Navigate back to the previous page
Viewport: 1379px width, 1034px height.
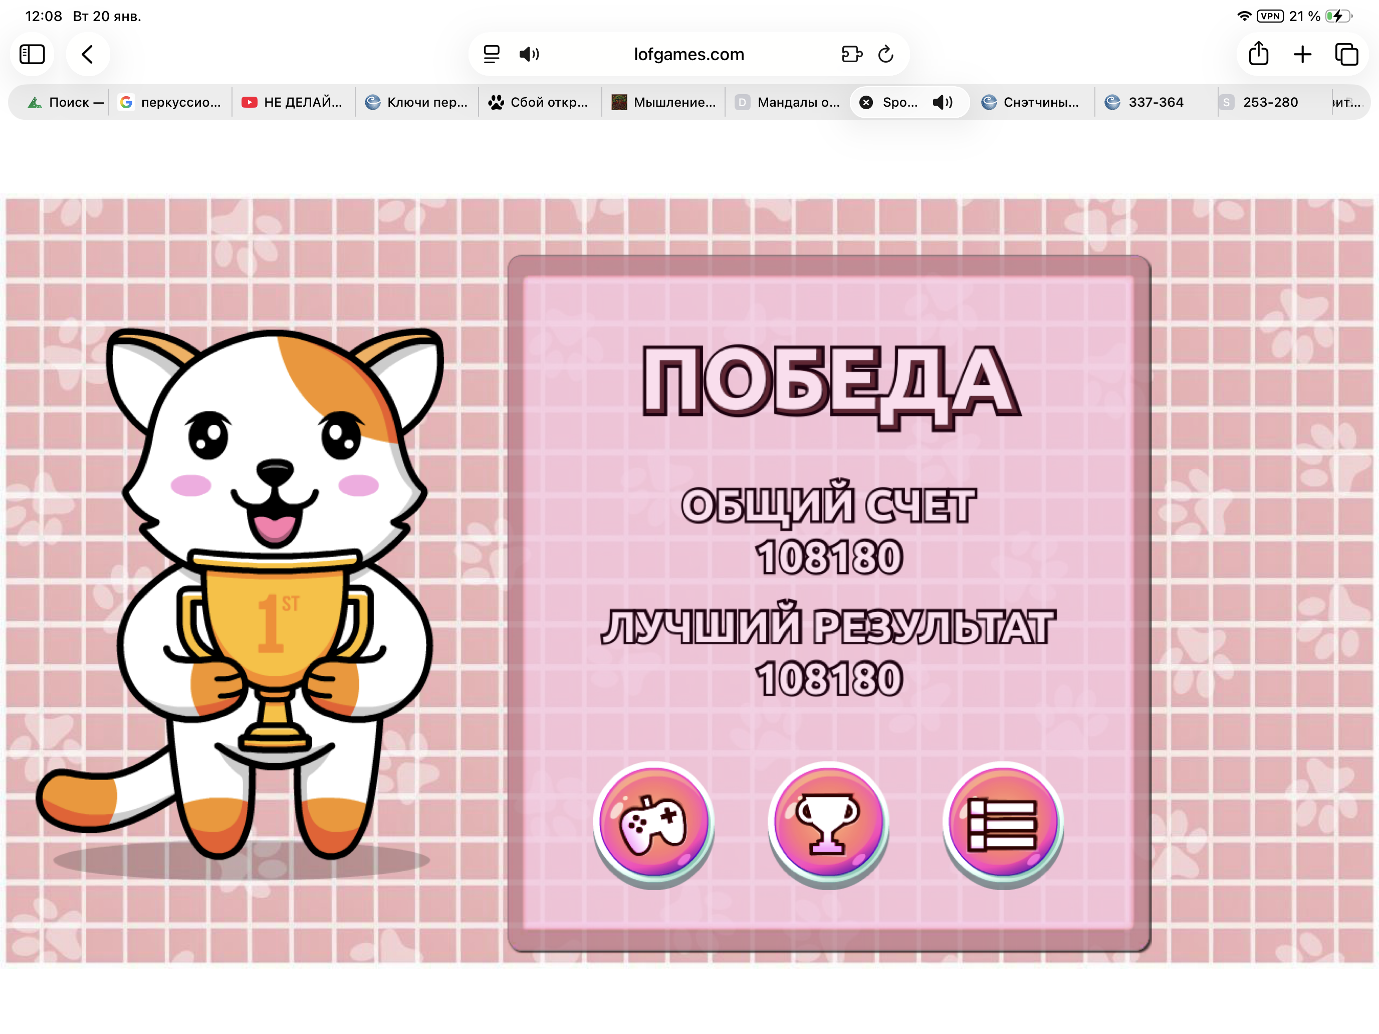tap(88, 54)
